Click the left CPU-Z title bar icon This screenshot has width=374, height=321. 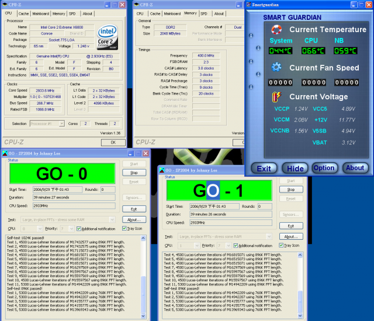[x=5, y=5]
